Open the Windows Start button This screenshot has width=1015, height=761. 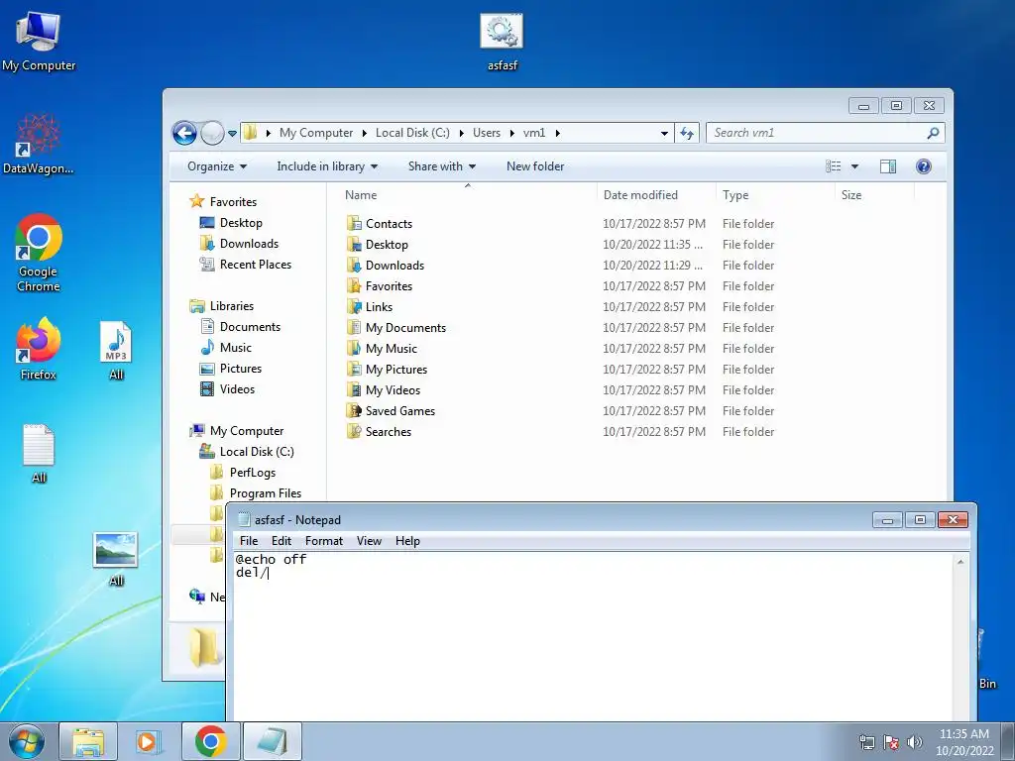(27, 741)
